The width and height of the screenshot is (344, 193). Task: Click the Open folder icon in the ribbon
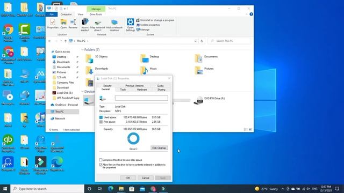[63, 24]
